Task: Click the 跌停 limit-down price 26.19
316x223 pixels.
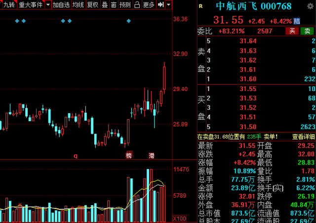Action: (306, 196)
